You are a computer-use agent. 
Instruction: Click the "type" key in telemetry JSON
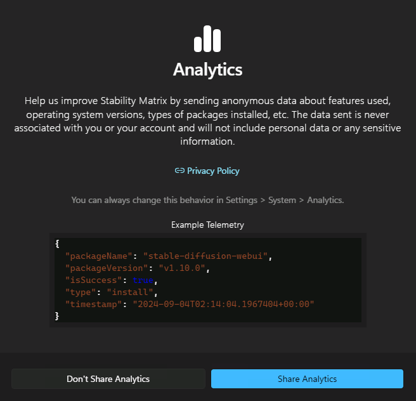click(80, 293)
